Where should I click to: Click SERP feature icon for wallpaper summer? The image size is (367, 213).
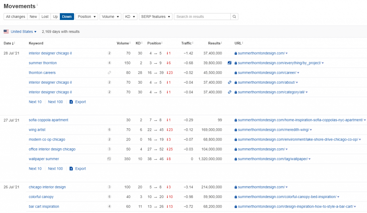(x=109, y=159)
